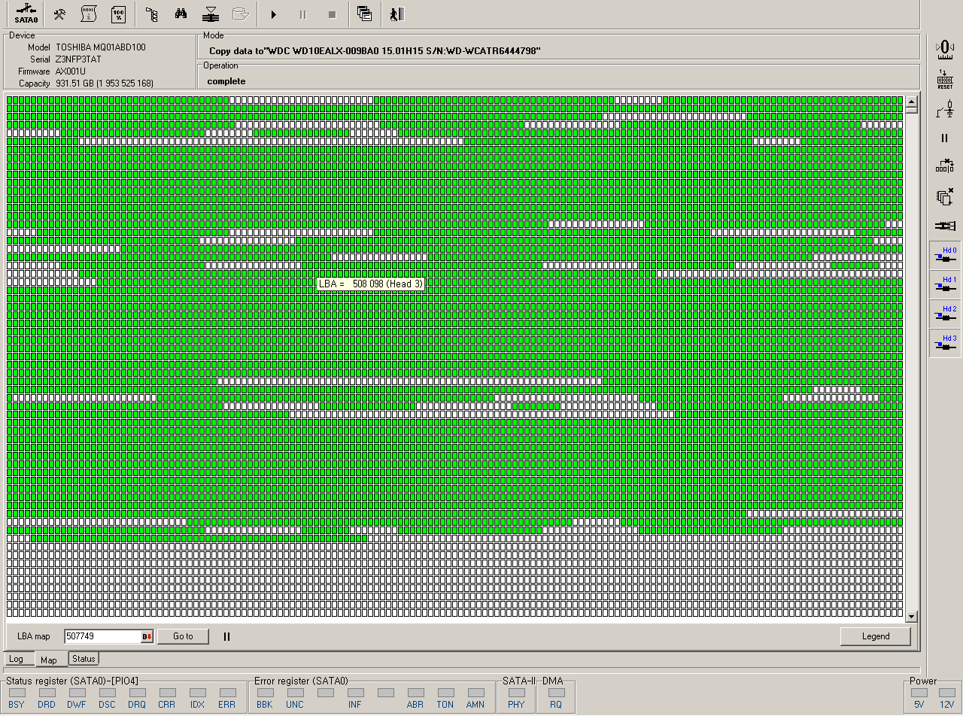963x716 pixels.
Task: Click the SATA0 port icon in toolbar
Action: click(26, 14)
